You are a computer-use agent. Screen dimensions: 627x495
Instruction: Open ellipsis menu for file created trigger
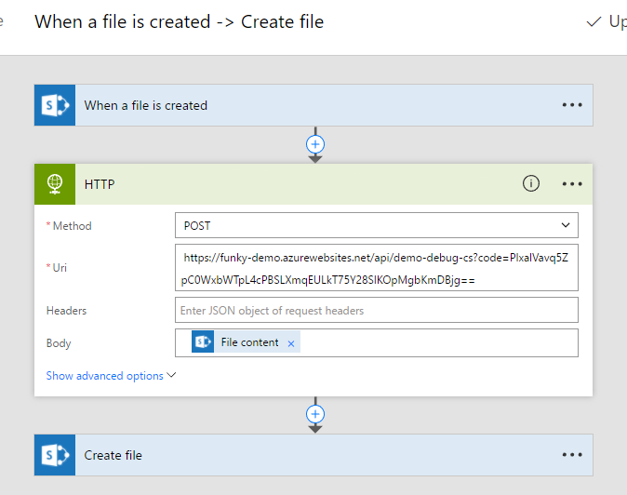click(x=572, y=105)
